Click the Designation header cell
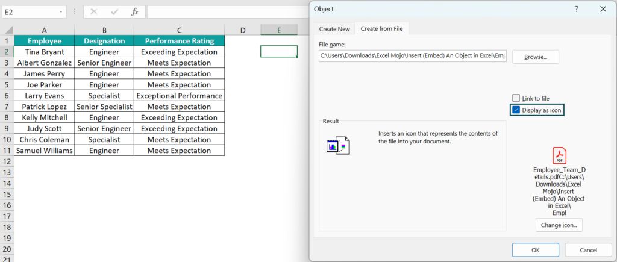The image size is (617, 262). coord(104,41)
